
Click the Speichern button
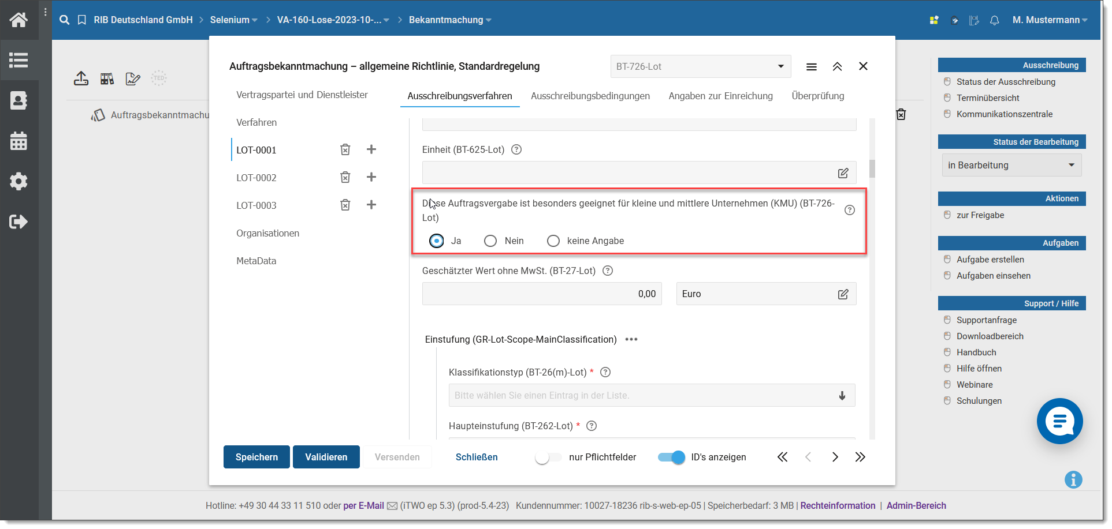256,457
